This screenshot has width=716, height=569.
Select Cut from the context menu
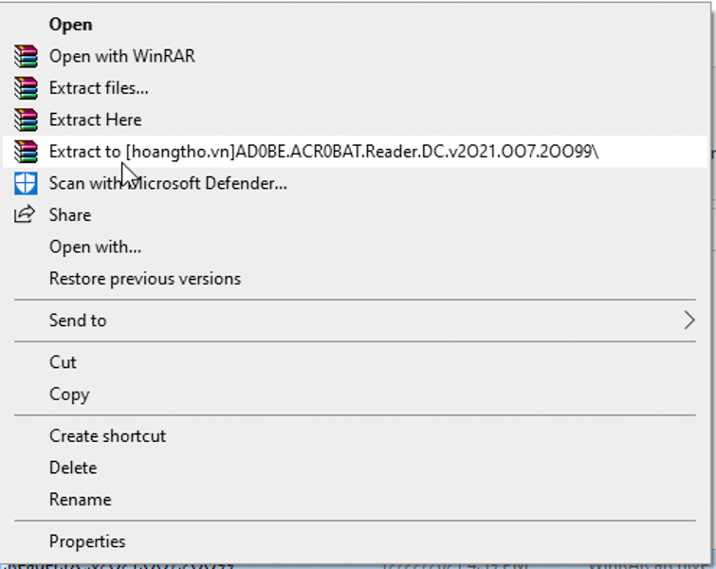(63, 362)
